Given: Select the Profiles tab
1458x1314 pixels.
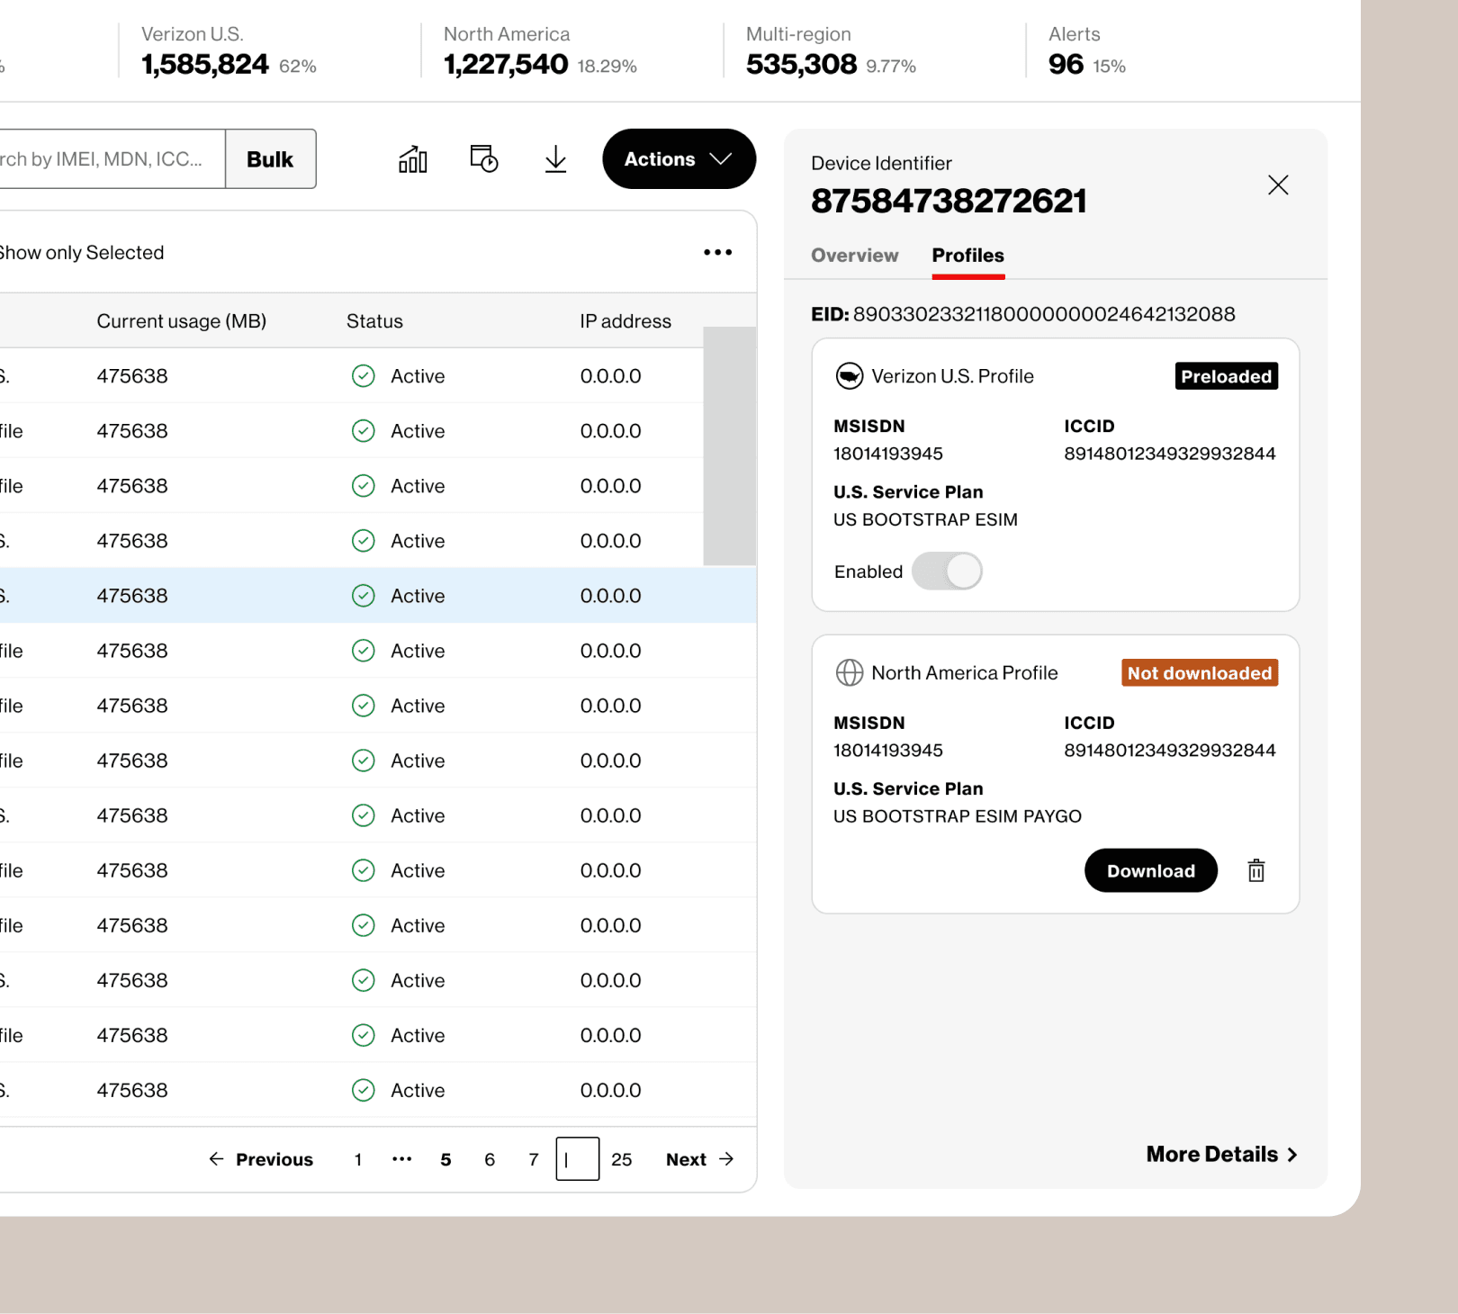Looking at the screenshot, I should (967, 256).
